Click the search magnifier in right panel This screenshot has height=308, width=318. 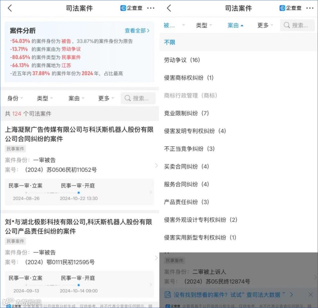287,25
